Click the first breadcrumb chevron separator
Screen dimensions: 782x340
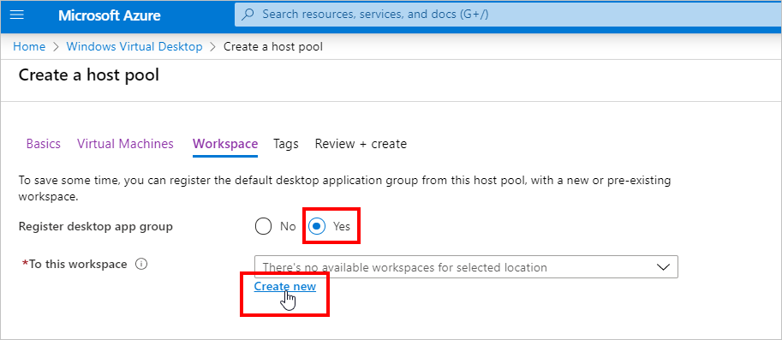pyautogui.click(x=56, y=47)
